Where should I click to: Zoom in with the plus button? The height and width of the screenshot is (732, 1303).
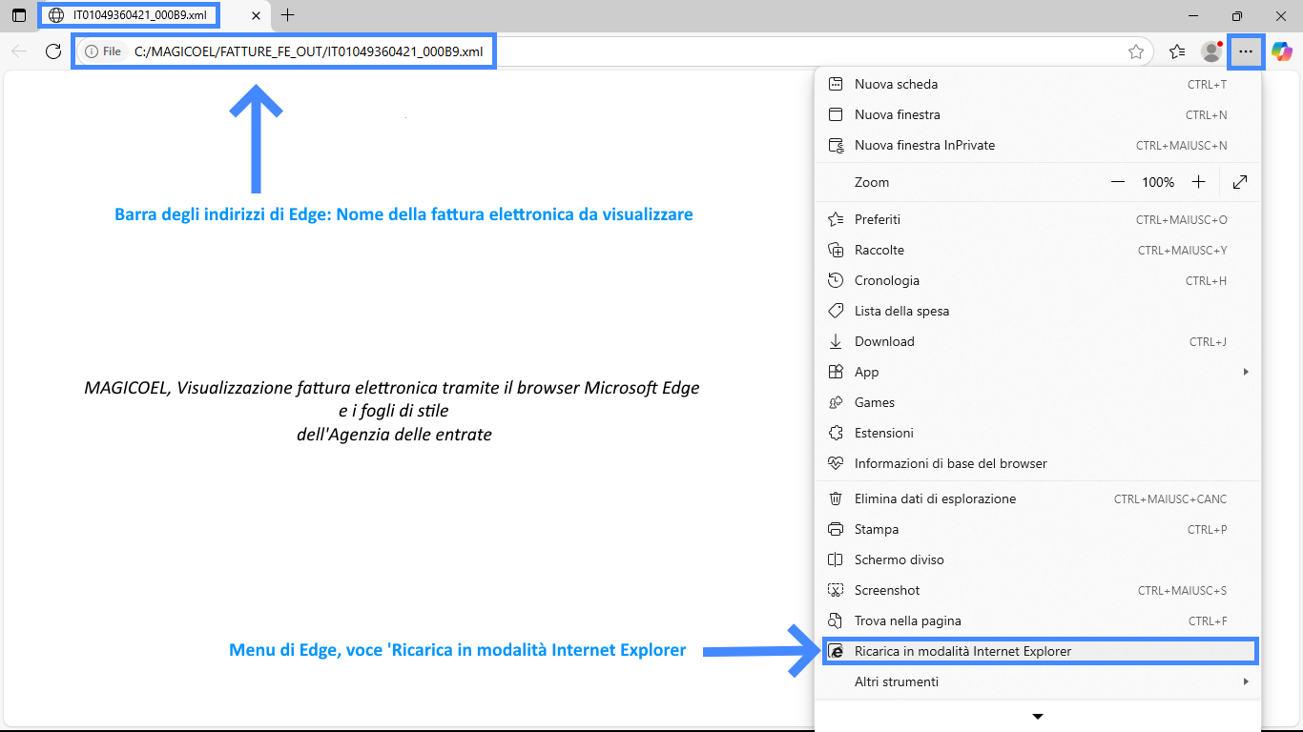pos(1199,182)
